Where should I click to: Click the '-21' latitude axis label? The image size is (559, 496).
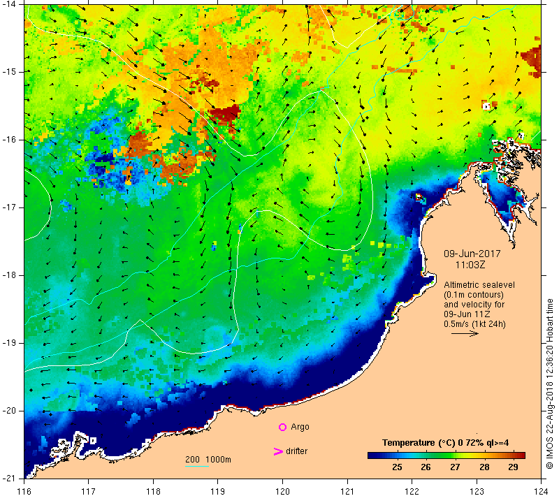click(x=8, y=478)
